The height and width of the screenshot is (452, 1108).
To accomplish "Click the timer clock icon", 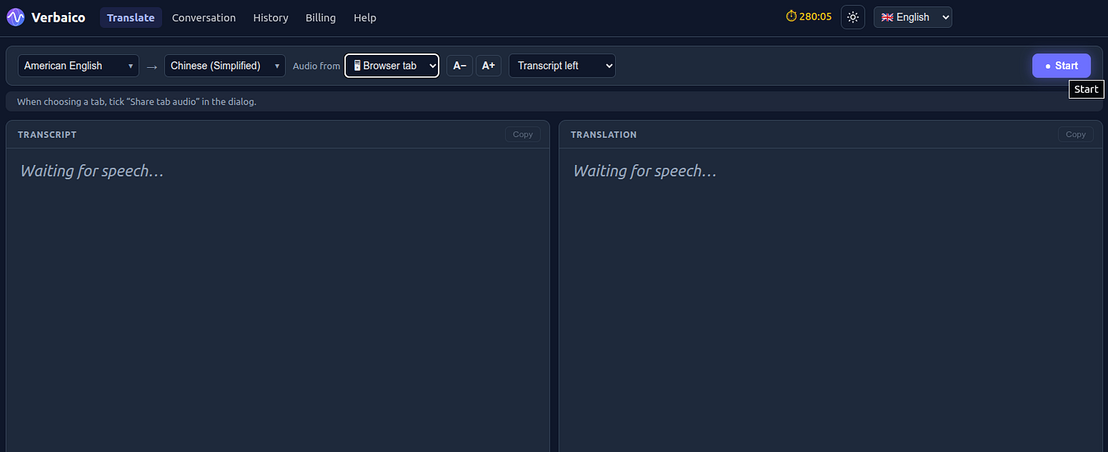I will 791,17.
